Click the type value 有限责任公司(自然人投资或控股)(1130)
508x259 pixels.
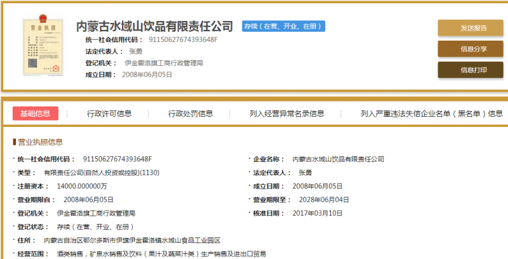[x=102, y=173]
